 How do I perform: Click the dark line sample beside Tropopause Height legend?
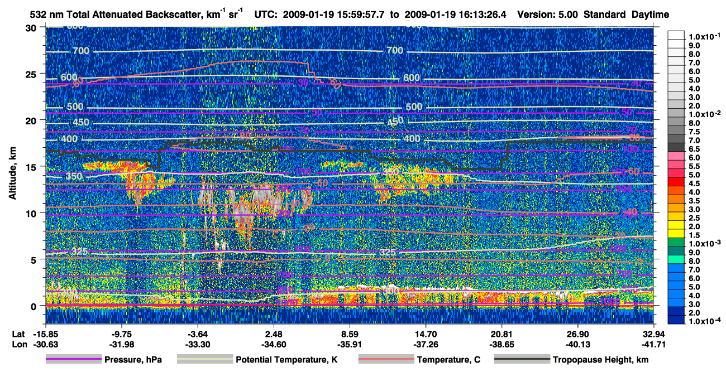522,360
